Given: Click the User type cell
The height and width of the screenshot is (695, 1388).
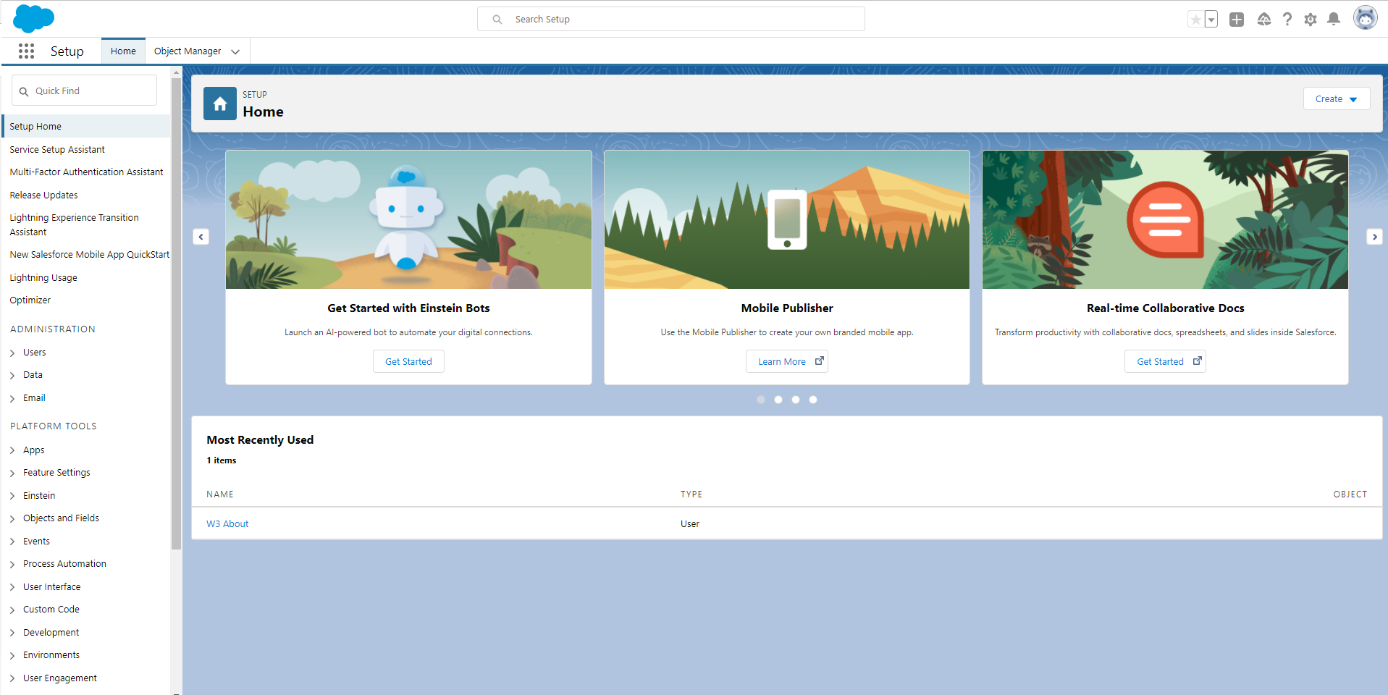Looking at the screenshot, I should tap(690, 524).
